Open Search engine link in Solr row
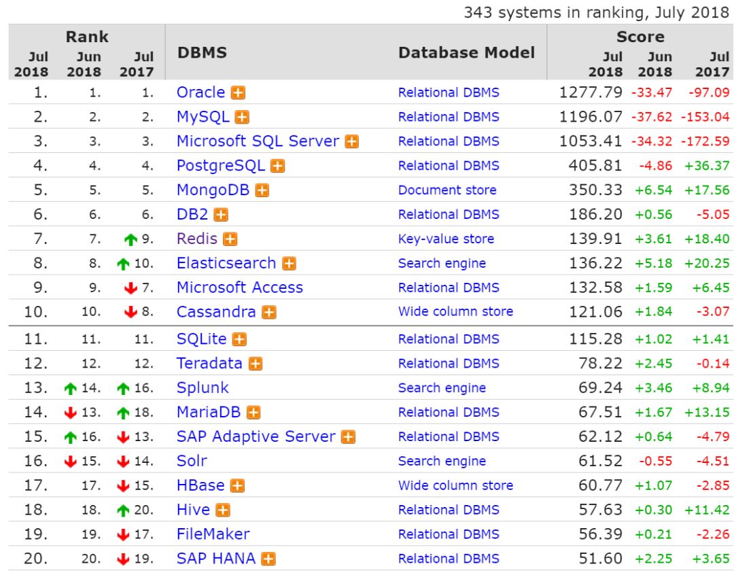Image resolution: width=734 pixels, height=573 pixels. 442,461
